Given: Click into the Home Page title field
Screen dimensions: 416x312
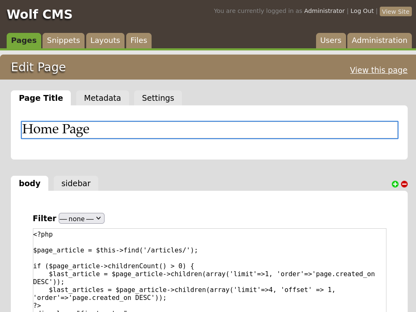Looking at the screenshot, I should pos(209,130).
